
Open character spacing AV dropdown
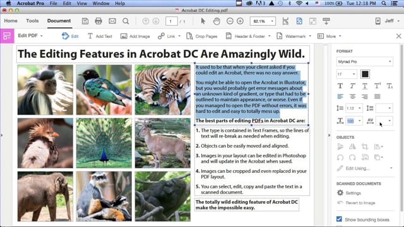384,120
